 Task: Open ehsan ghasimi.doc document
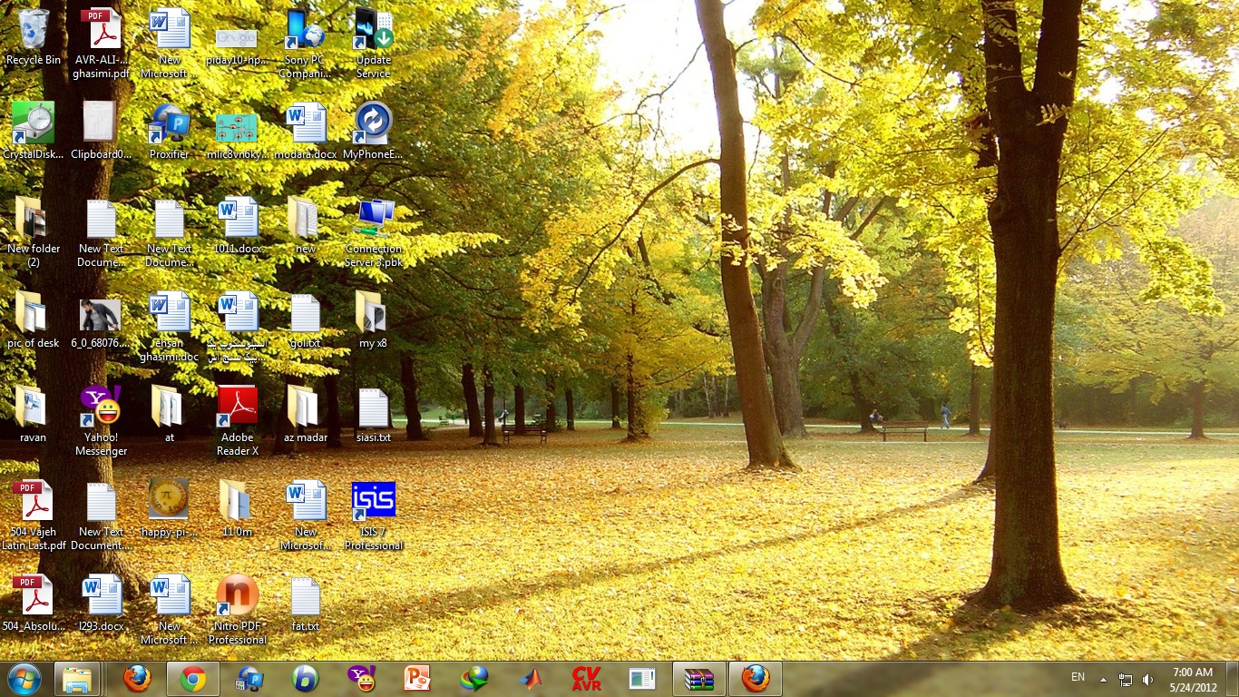pyautogui.click(x=170, y=327)
